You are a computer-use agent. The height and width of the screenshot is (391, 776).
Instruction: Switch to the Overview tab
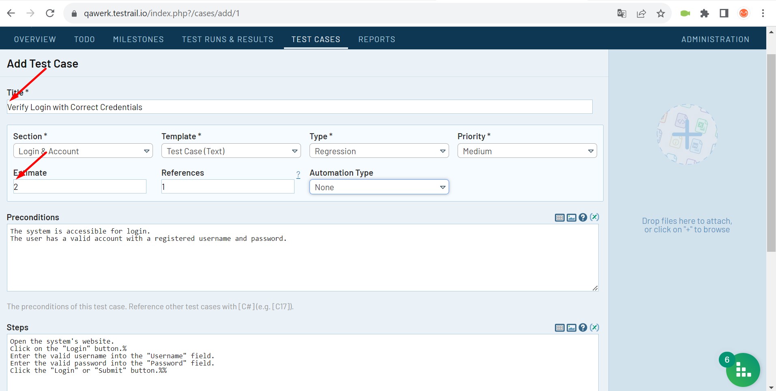35,39
